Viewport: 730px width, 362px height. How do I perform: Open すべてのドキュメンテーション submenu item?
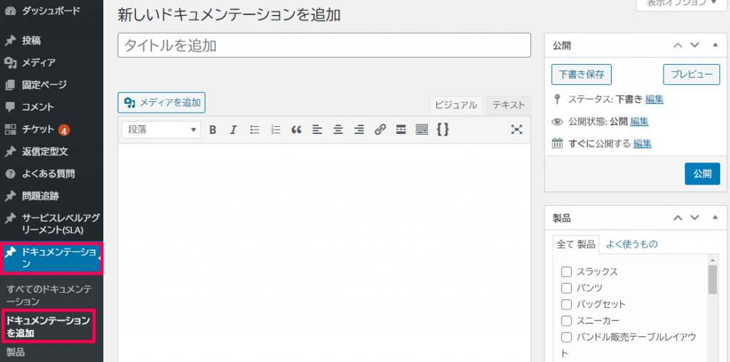tap(49, 295)
